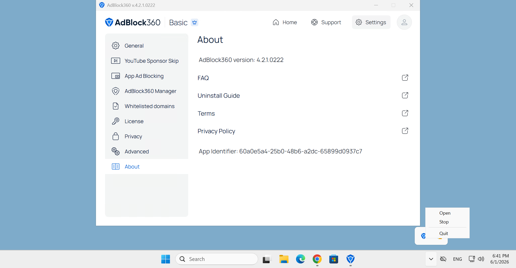The width and height of the screenshot is (516, 268).
Task: Open Microsoft Store from taskbar
Action: click(x=334, y=259)
